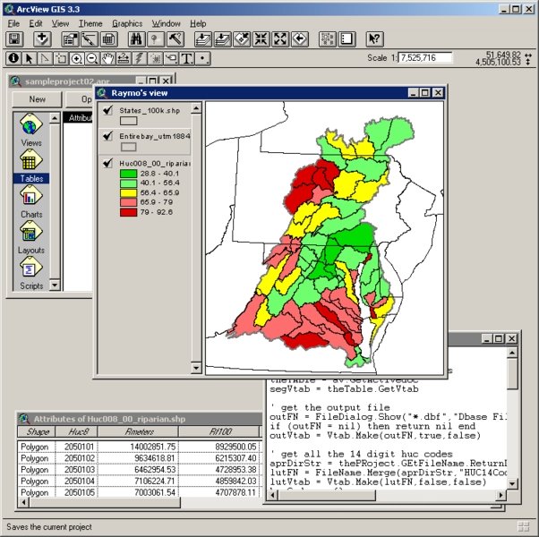This screenshot has height=537, width=539.
Task: Toggle the States_100k.shp theme checkbox
Action: pos(108,110)
